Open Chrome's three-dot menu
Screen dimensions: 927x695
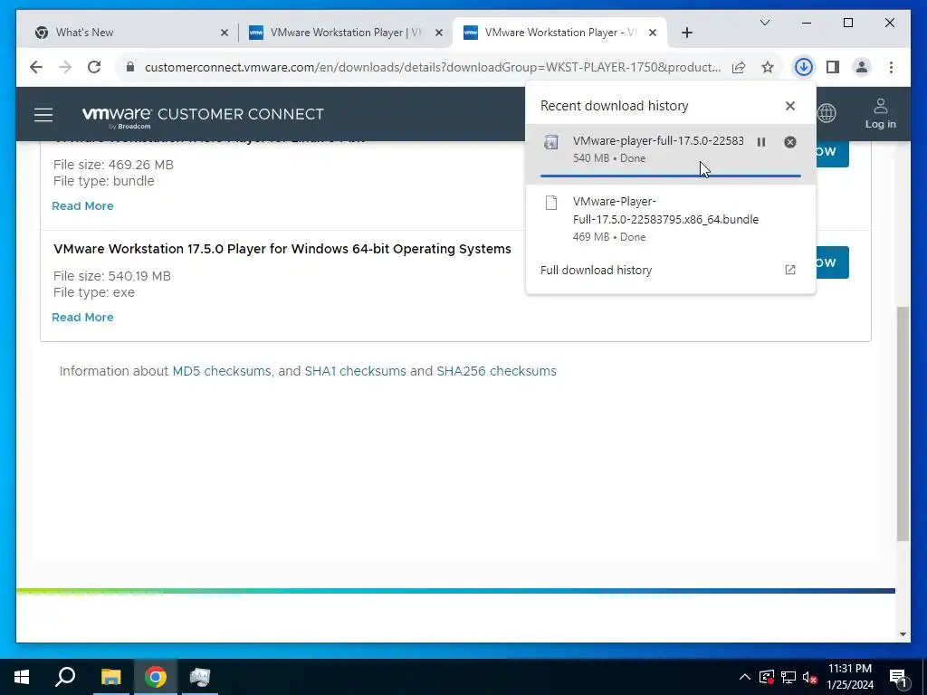891,67
